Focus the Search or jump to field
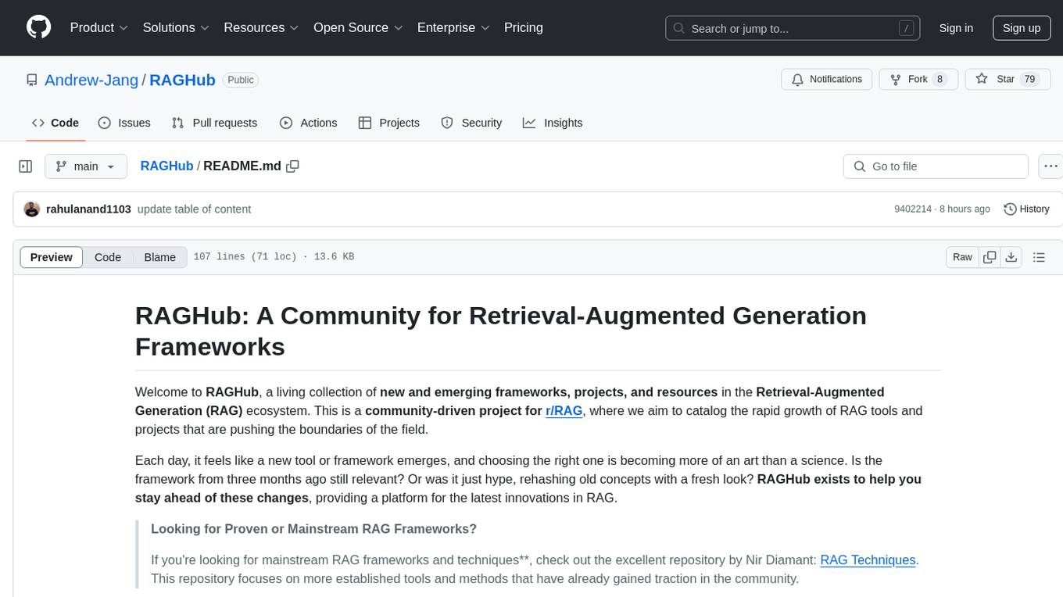 [x=793, y=28]
